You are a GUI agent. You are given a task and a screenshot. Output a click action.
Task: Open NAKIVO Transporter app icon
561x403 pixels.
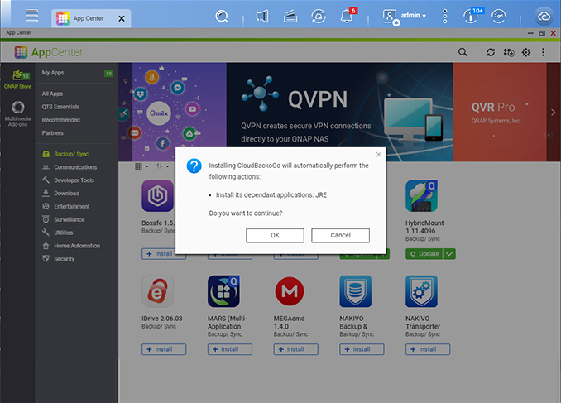421,291
